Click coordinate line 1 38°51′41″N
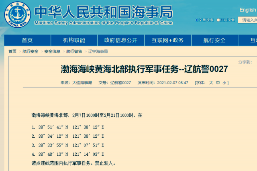This screenshot has height=171, width=257. pyautogui.click(x=68, y=127)
